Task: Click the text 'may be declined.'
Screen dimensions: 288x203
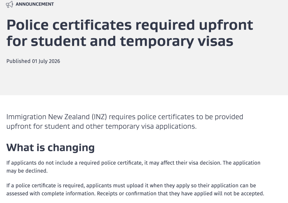Action: click(x=27, y=171)
